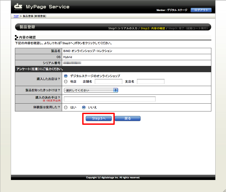Select the 他店 radio button

tap(66, 82)
